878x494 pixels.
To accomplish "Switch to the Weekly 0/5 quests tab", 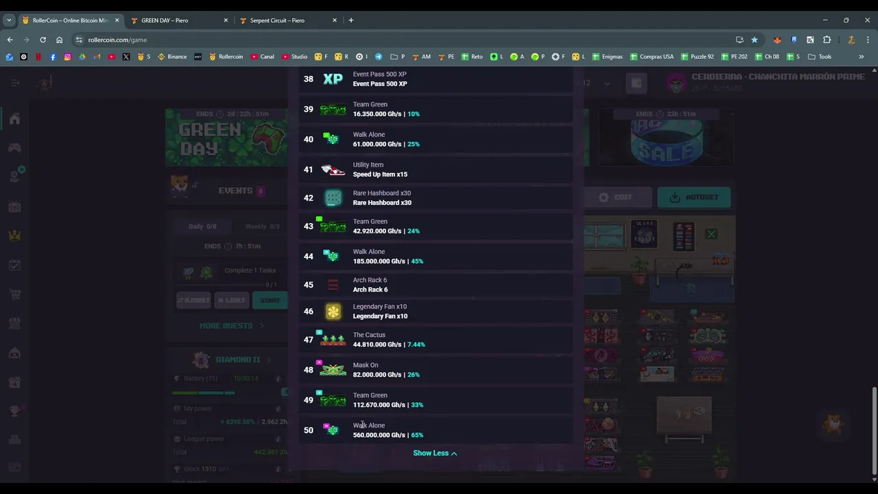I will (262, 226).
